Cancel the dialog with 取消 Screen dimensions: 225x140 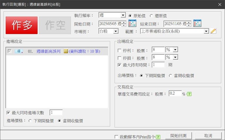(208, 136)
